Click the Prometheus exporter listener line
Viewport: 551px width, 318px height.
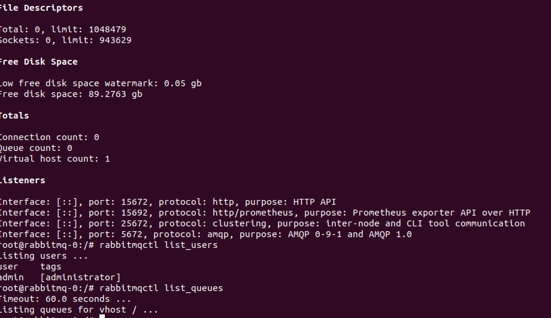pos(264,213)
